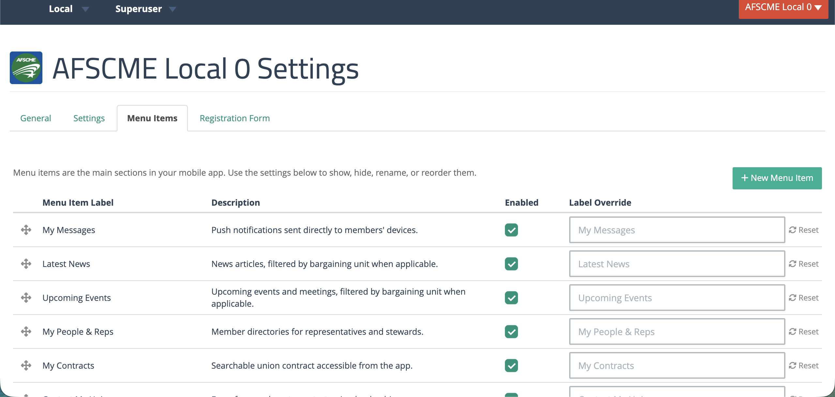The image size is (835, 397).
Task: Click the 'My Messages' menu item label
Action: 69,230
